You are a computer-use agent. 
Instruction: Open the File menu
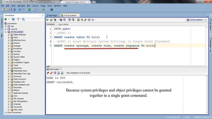2,6
